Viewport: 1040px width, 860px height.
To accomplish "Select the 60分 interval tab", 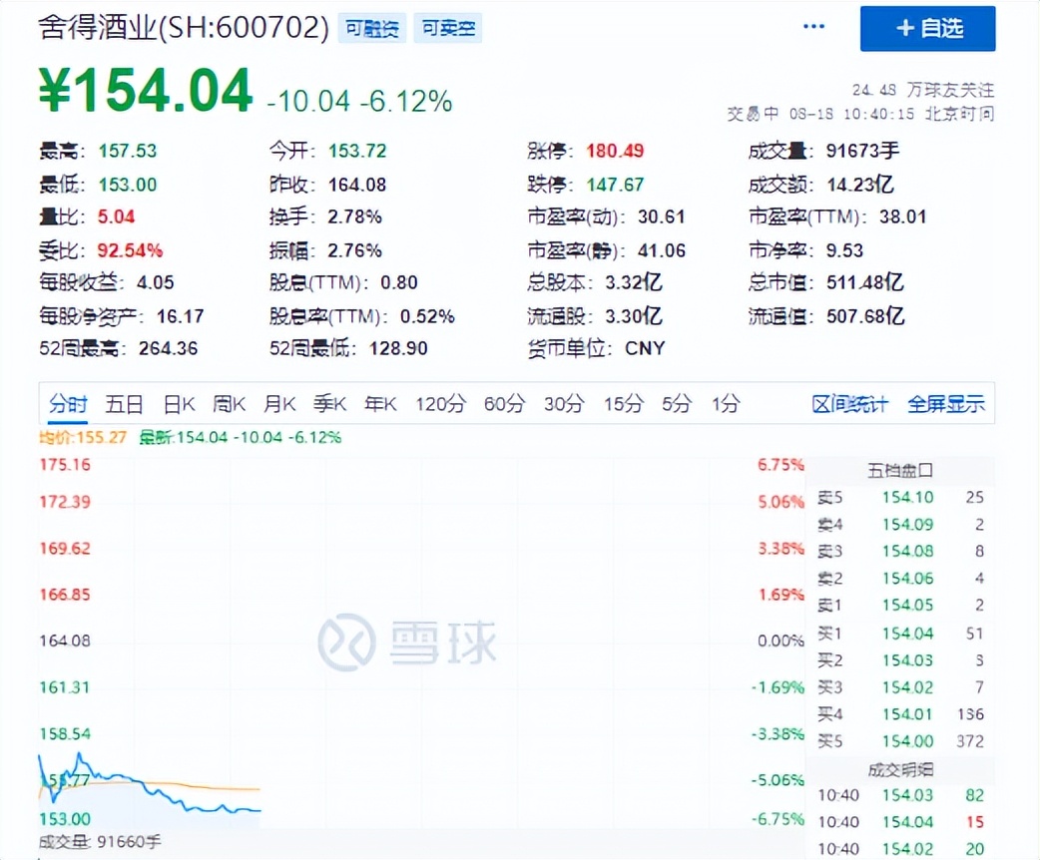I will click(505, 403).
